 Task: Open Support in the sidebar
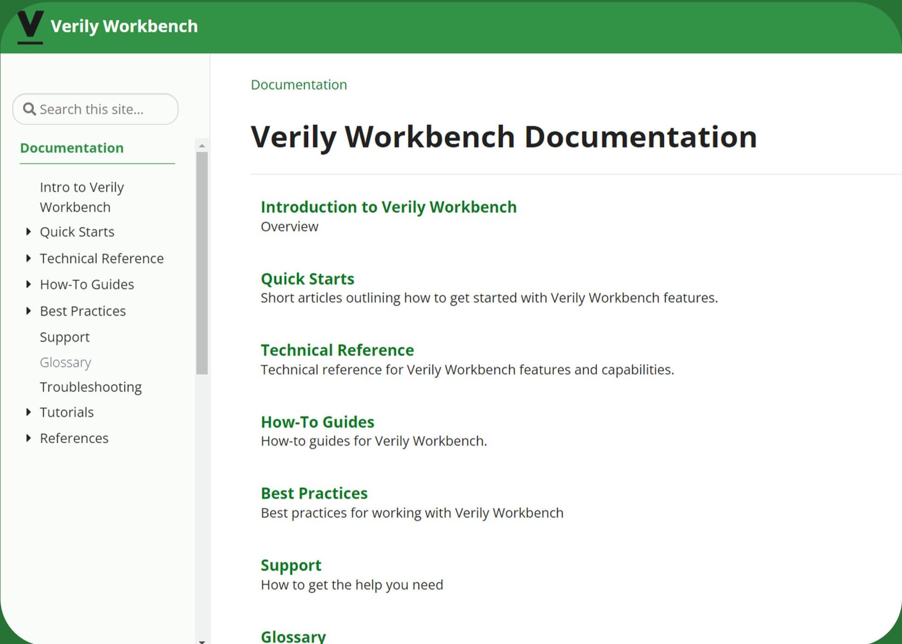64,337
